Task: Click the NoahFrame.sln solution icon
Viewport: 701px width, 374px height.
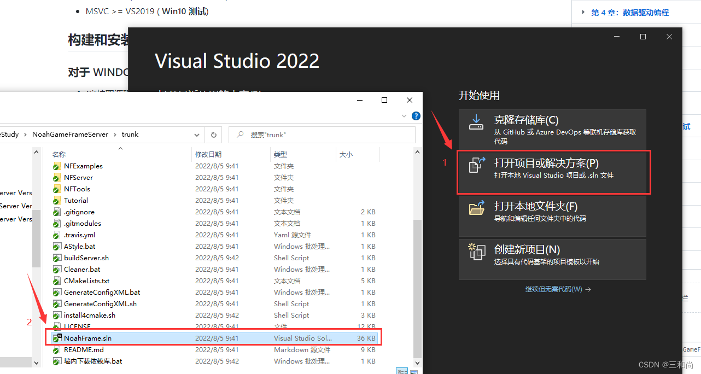Action: click(x=56, y=338)
